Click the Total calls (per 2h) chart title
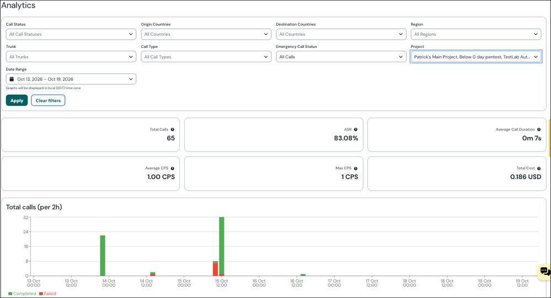 (34, 207)
